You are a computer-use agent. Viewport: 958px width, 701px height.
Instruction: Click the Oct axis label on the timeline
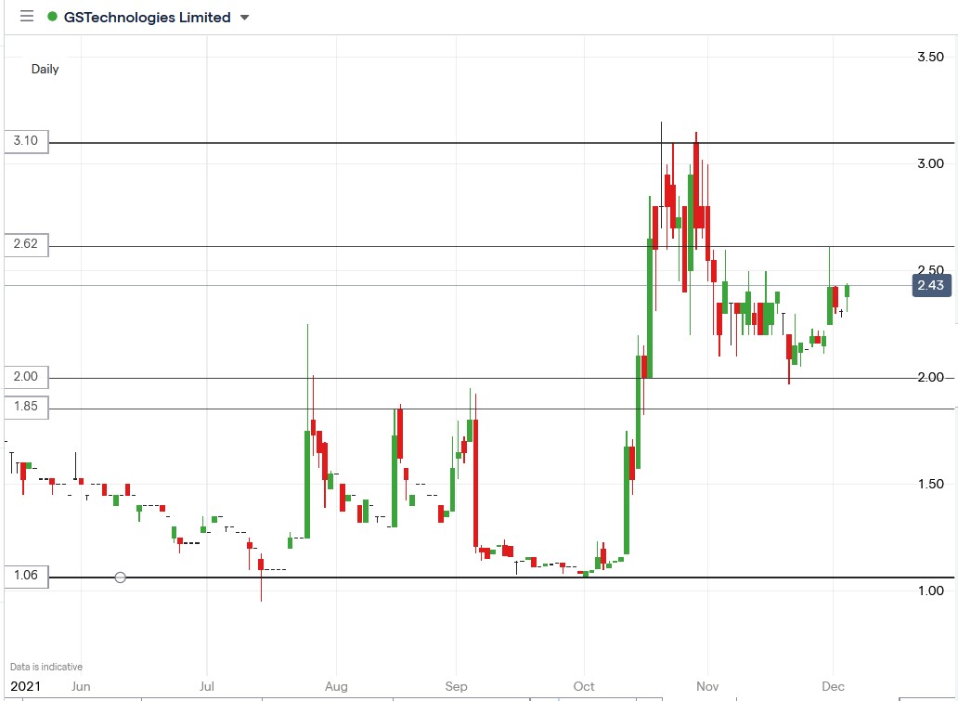coord(584,686)
